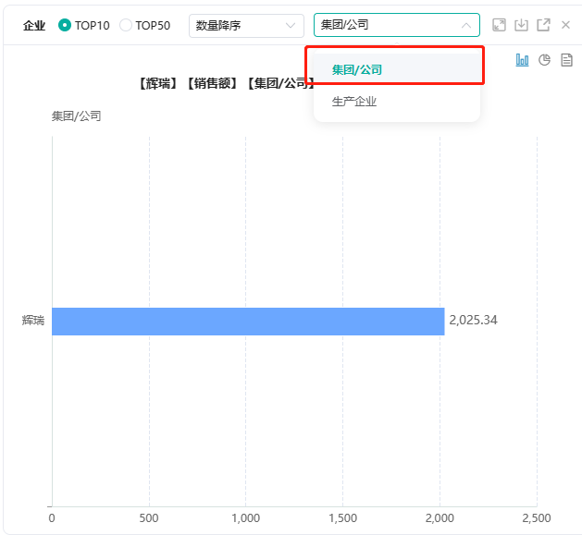Click the blue 辉瑞 sales bar

tap(248, 321)
